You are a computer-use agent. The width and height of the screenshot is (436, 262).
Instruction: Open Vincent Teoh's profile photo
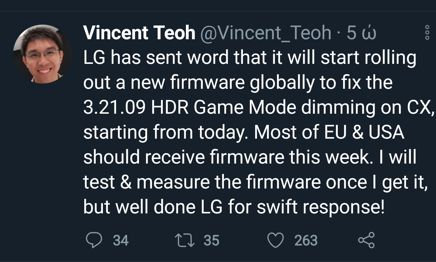coord(42,54)
